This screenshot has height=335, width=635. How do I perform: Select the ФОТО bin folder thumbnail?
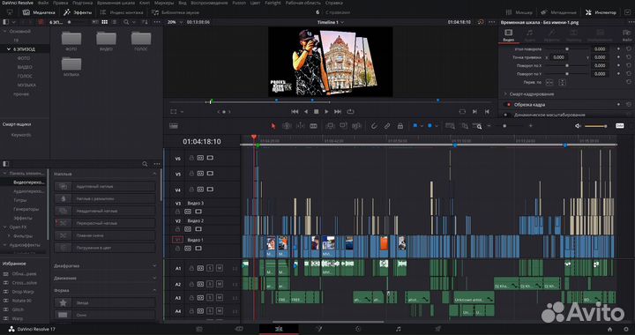71,39
